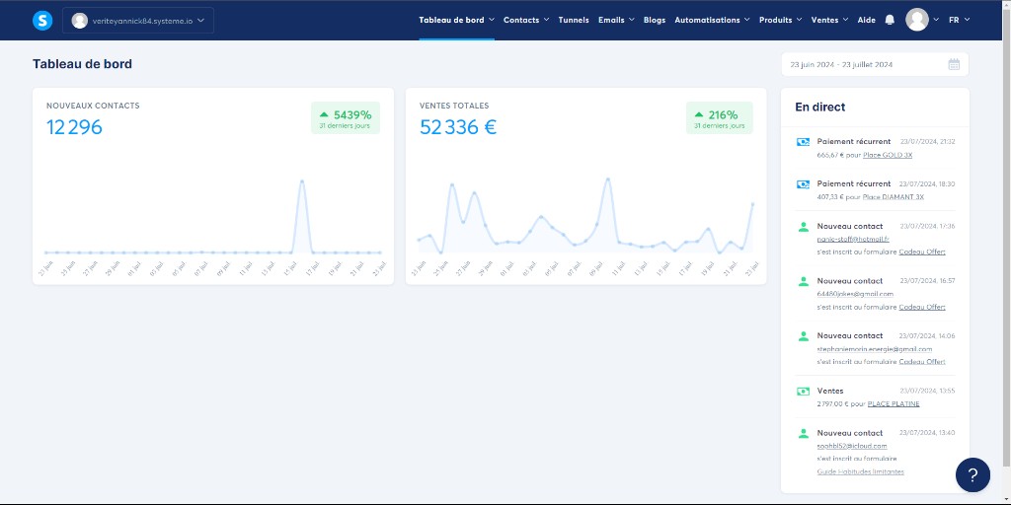Follow the PLACE PLATINE link
The height and width of the screenshot is (505, 1011).
893,403
